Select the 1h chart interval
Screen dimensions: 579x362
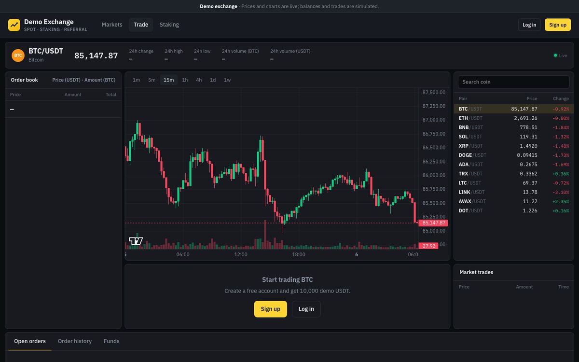tap(185, 80)
